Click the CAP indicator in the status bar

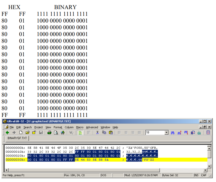204,175
